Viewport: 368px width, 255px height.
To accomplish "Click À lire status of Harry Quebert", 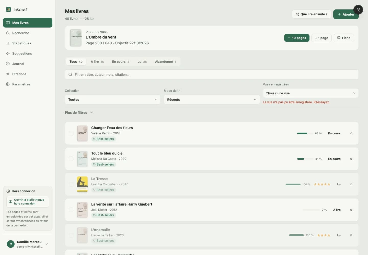I will (337, 210).
